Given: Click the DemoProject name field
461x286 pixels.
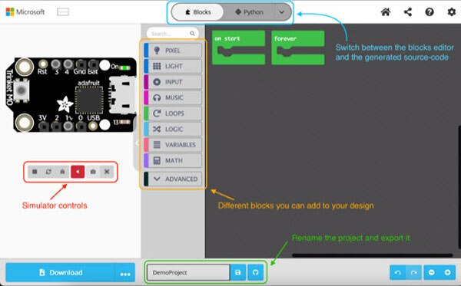Looking at the screenshot, I should (188, 272).
